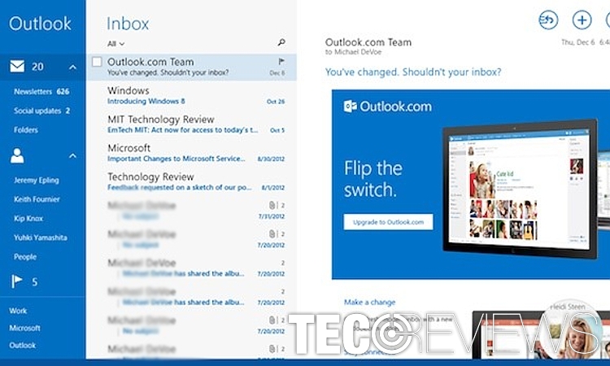Click the mail envelope icon in sidebar
Image resolution: width=610 pixels, height=366 pixels.
(x=17, y=67)
